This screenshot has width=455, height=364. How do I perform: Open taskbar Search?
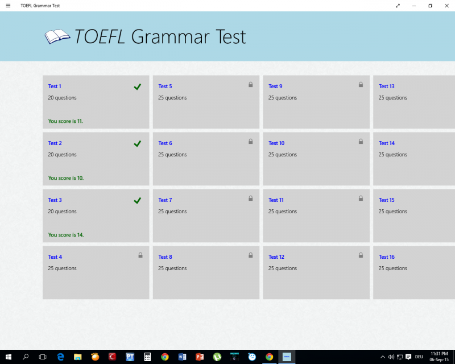pos(26,357)
